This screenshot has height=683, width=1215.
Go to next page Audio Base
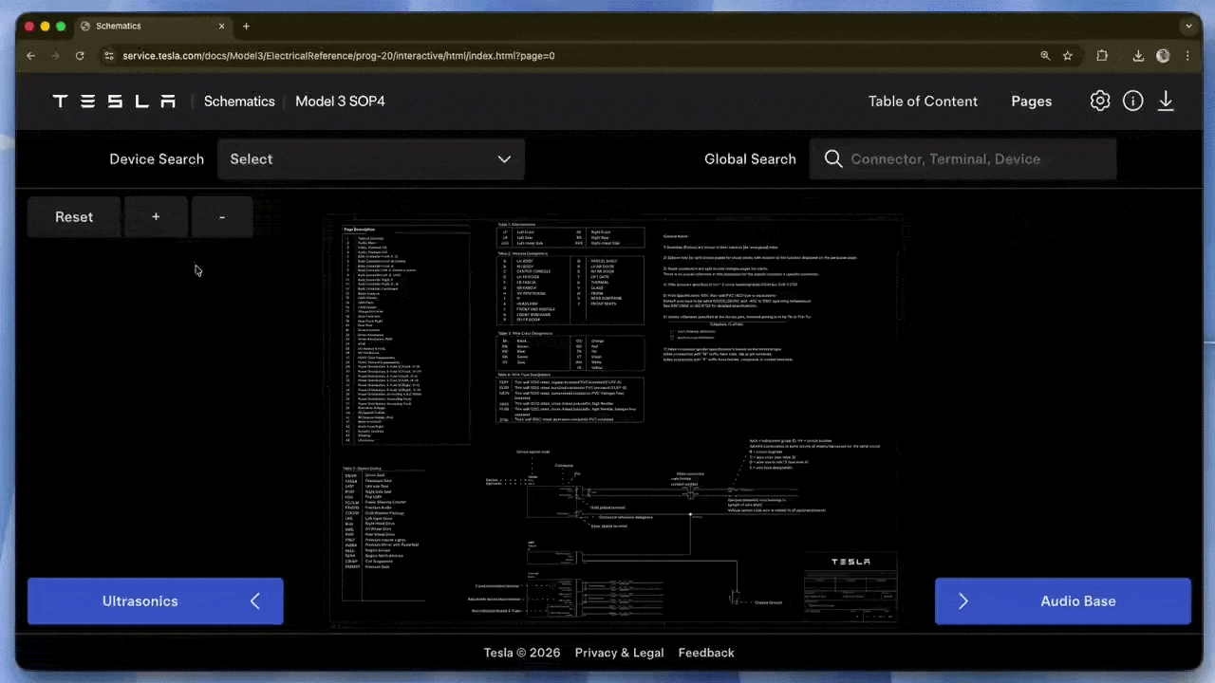pos(1062,601)
